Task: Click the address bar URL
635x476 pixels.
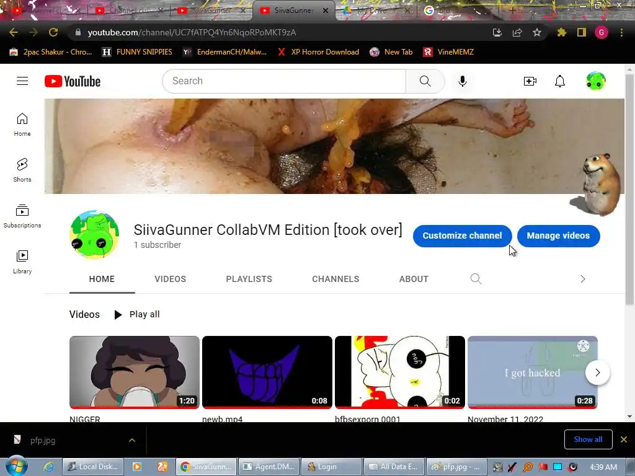Action: pyautogui.click(x=192, y=32)
